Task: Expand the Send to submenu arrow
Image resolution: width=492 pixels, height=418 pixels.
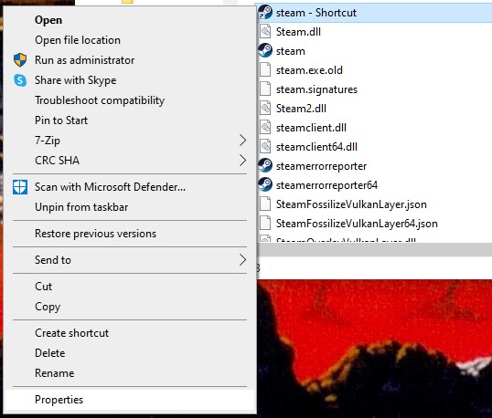Action: (x=242, y=260)
